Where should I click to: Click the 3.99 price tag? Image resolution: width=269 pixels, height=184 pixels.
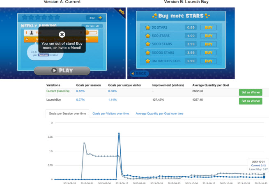tap(191, 52)
